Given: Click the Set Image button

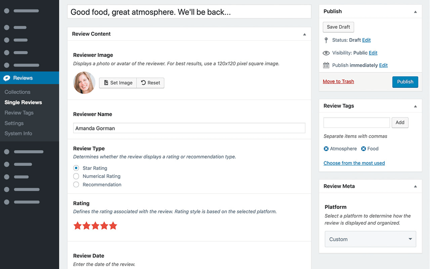Looking at the screenshot, I should (118, 83).
